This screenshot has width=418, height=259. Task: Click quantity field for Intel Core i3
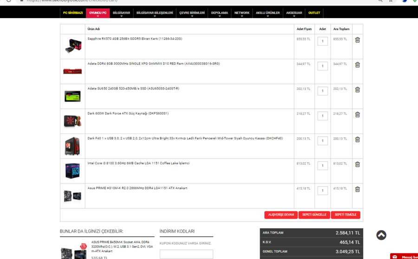(323, 166)
